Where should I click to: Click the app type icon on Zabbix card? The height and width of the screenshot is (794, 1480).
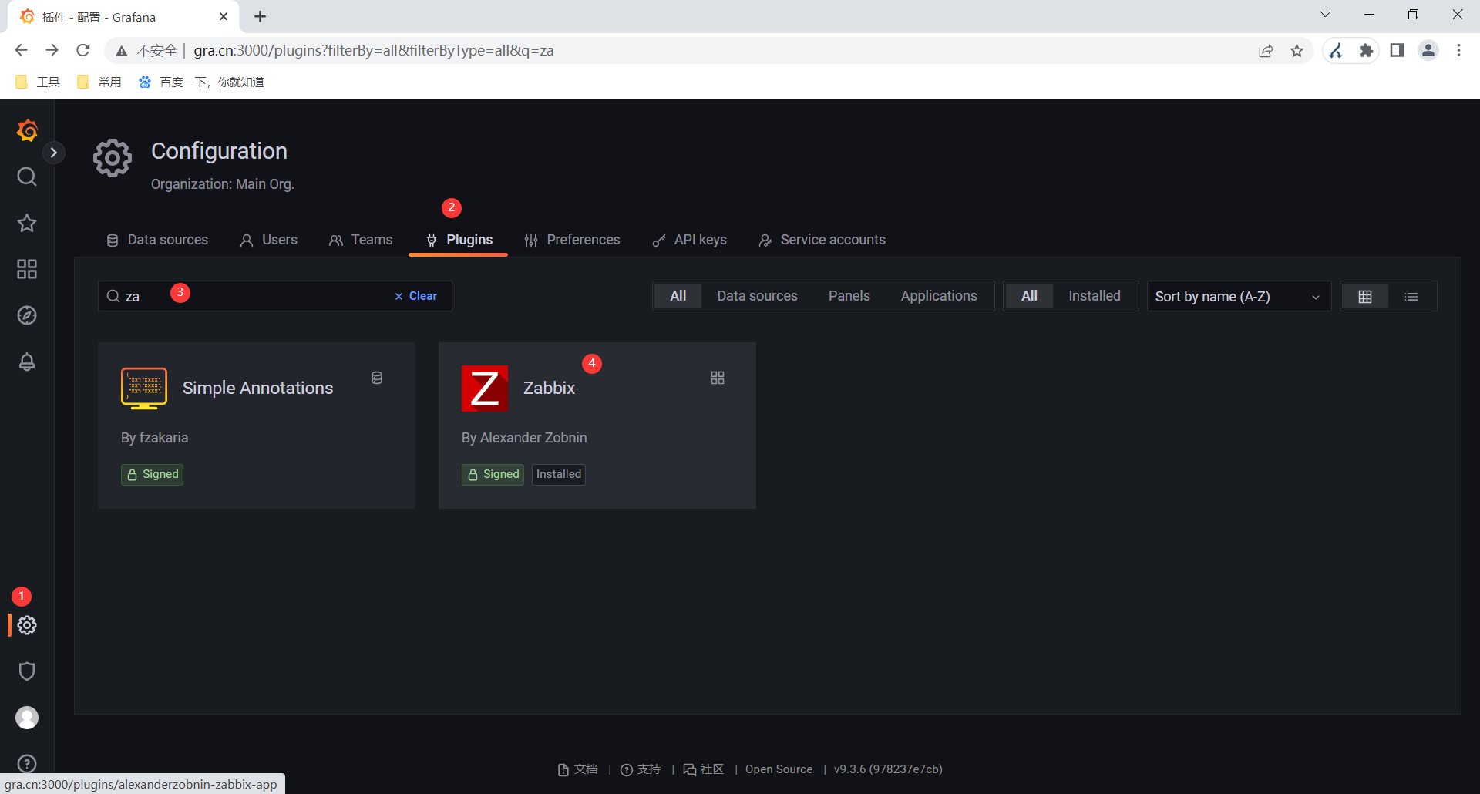[718, 378]
